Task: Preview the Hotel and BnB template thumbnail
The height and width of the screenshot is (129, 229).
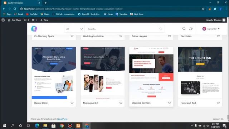Action: coord(200,73)
